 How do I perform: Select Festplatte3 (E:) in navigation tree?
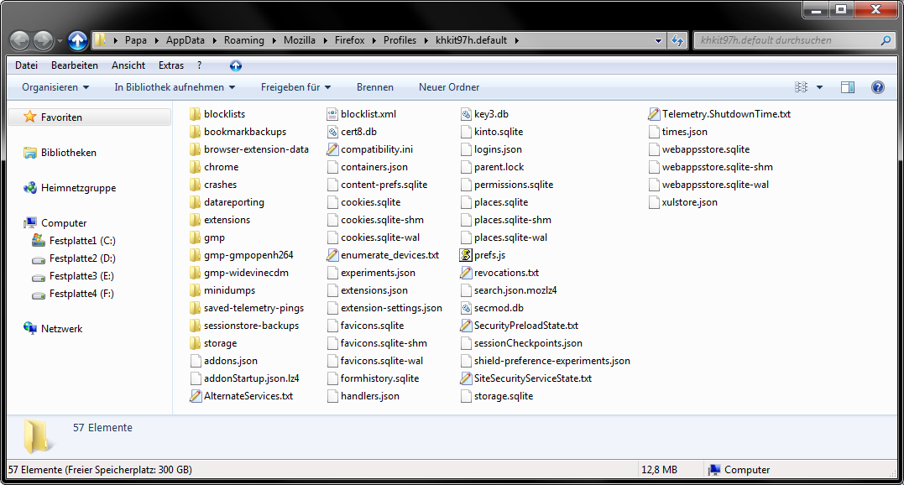click(x=81, y=276)
